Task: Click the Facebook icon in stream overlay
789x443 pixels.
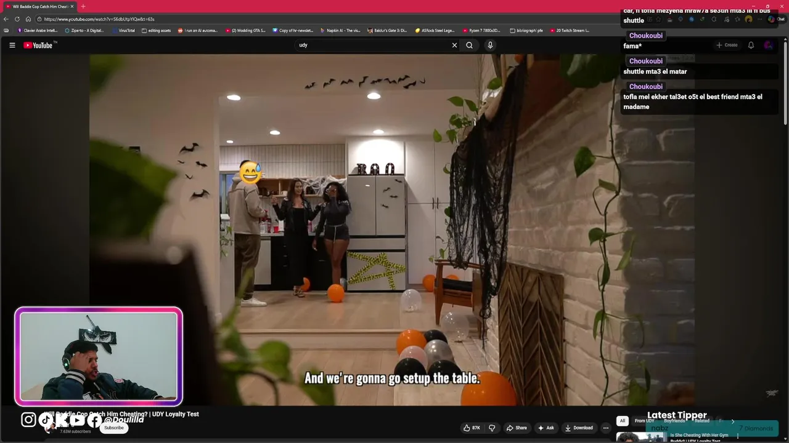Action: tap(94, 420)
